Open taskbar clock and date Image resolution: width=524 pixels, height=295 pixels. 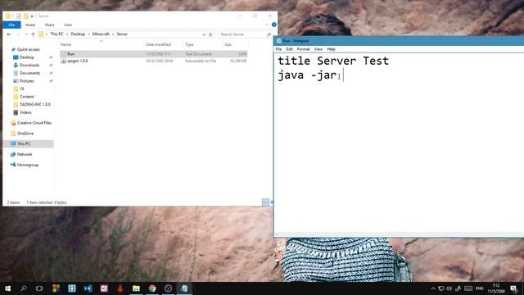tap(496, 288)
